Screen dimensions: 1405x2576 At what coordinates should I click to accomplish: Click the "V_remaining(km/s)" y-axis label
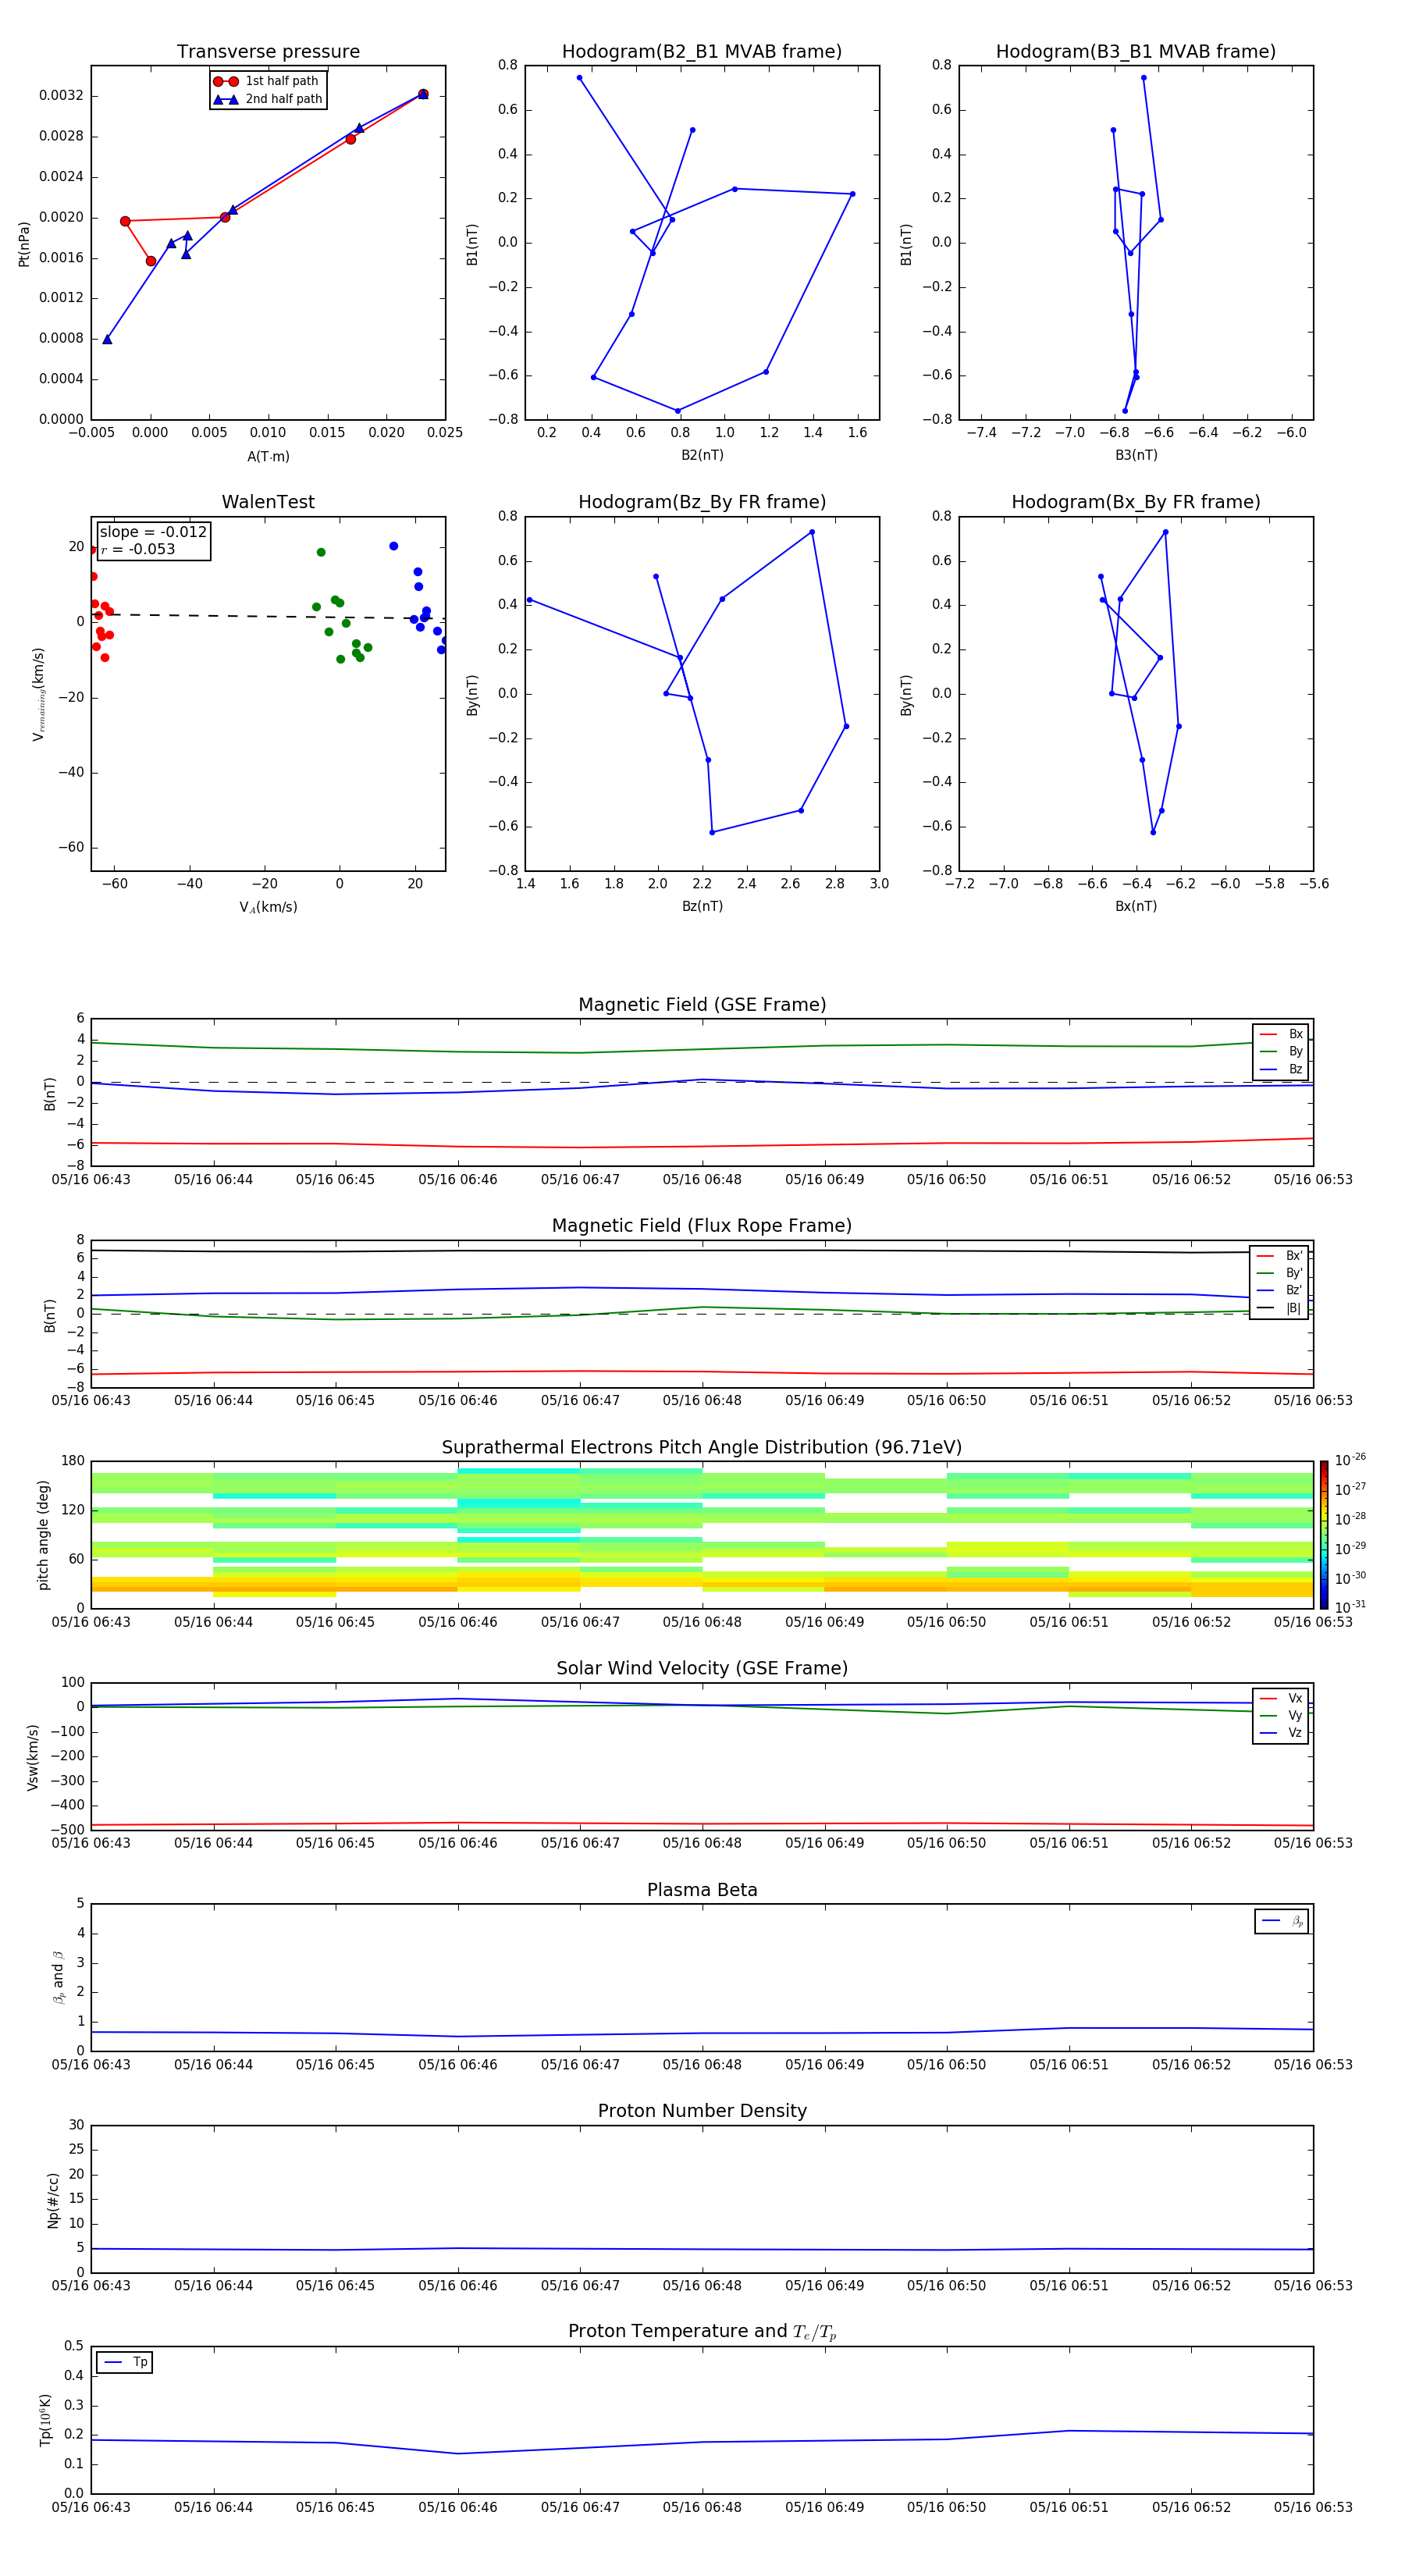tap(38, 694)
